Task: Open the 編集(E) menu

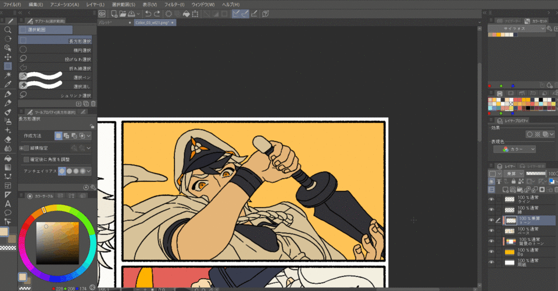Action: 35,5
